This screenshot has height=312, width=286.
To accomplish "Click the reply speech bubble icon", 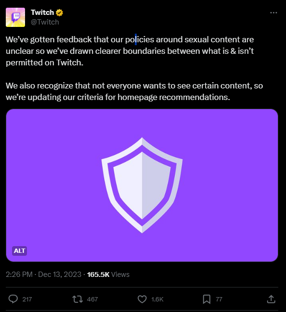I will (13, 299).
